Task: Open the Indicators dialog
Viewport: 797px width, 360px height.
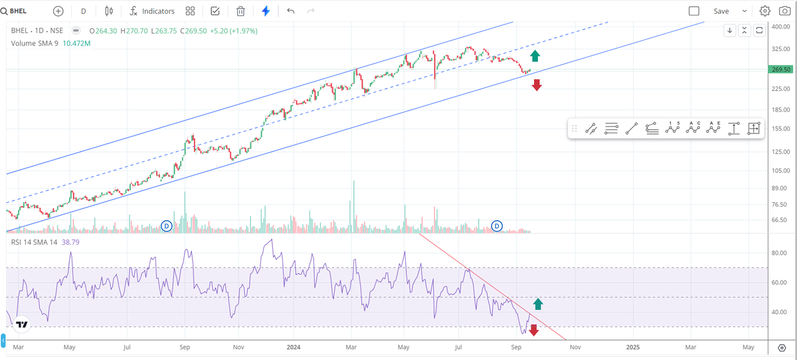Action: pos(152,11)
